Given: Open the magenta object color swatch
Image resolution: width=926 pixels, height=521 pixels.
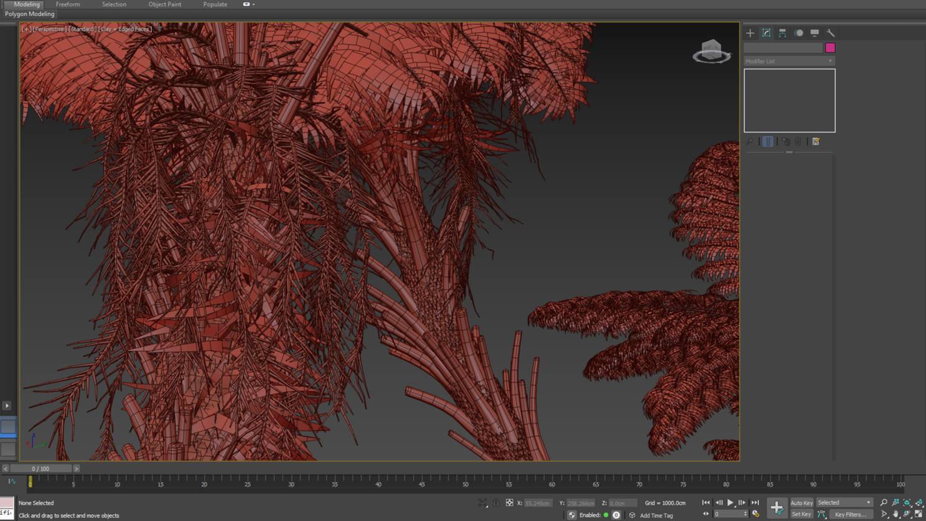Looking at the screenshot, I should tap(830, 48).
